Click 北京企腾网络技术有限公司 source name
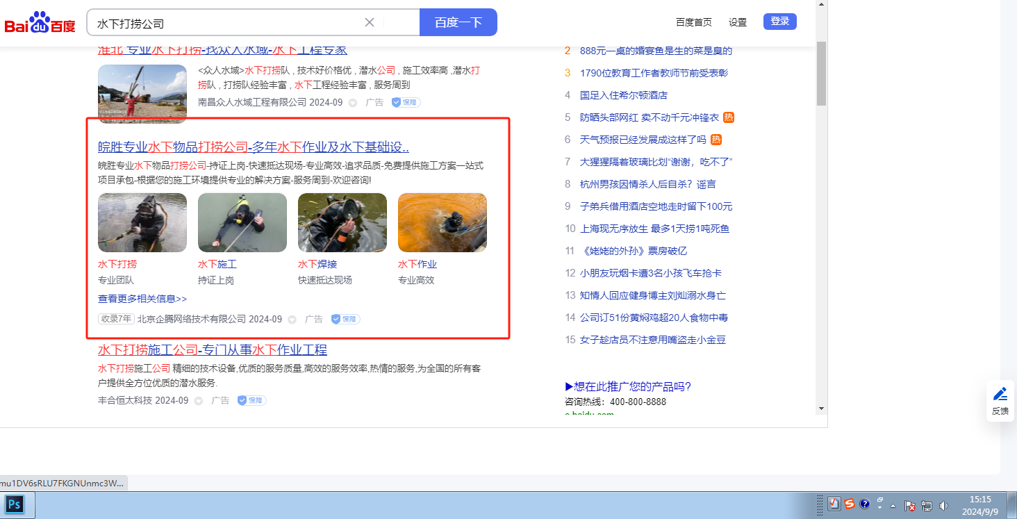The width and height of the screenshot is (1017, 519). [192, 319]
